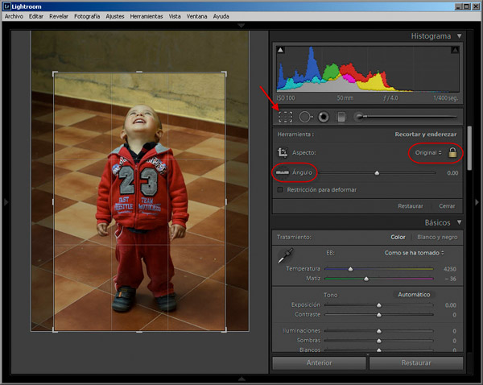Image resolution: width=483 pixels, height=385 pixels.
Task: Select the Crop overlay tool icon
Action: 285,117
